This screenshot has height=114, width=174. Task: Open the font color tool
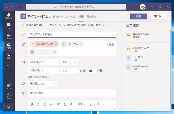tap(65, 104)
